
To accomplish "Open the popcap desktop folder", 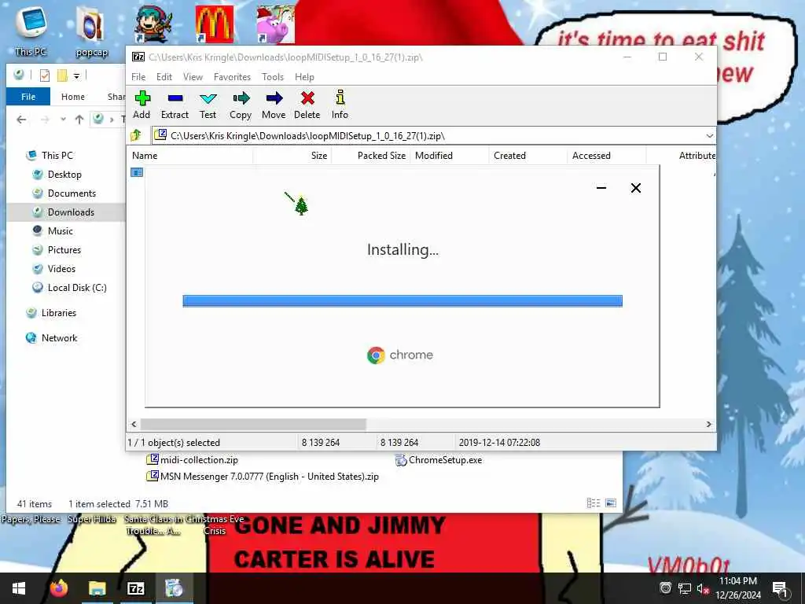I will 91,31.
